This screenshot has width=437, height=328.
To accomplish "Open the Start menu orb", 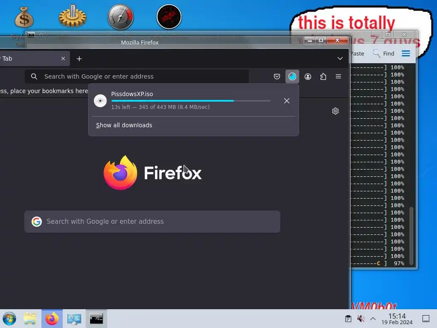I will 9,319.
